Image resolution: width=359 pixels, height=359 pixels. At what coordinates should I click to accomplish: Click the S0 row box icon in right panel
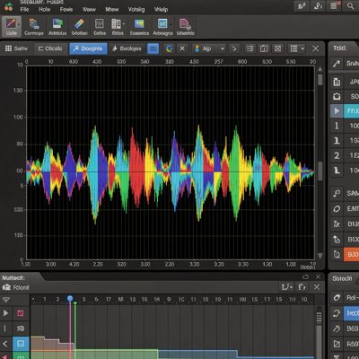coord(337,96)
